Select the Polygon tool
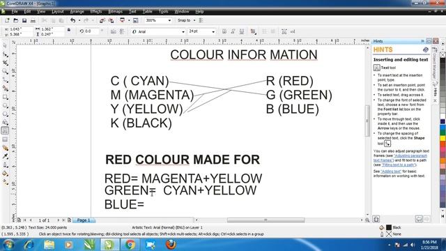This screenshot has width=446, height=251. 5,114
